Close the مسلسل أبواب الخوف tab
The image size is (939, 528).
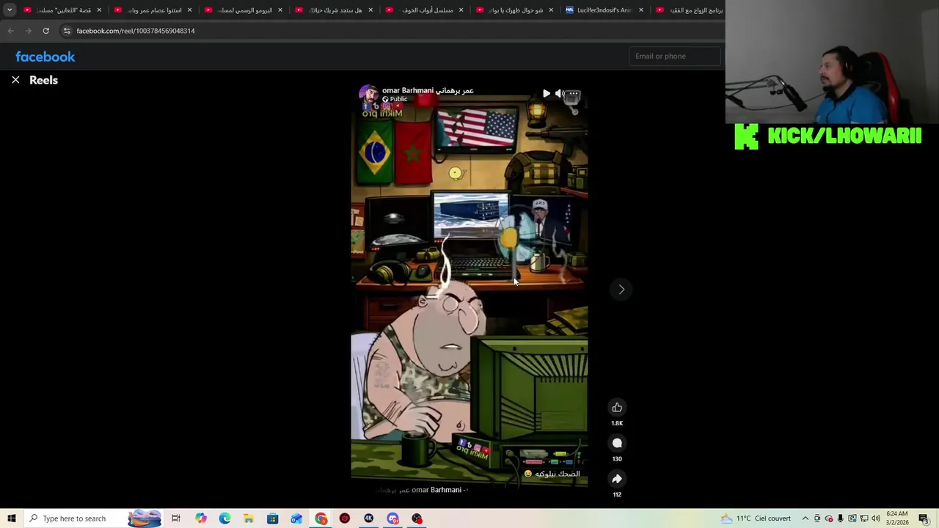tap(461, 10)
